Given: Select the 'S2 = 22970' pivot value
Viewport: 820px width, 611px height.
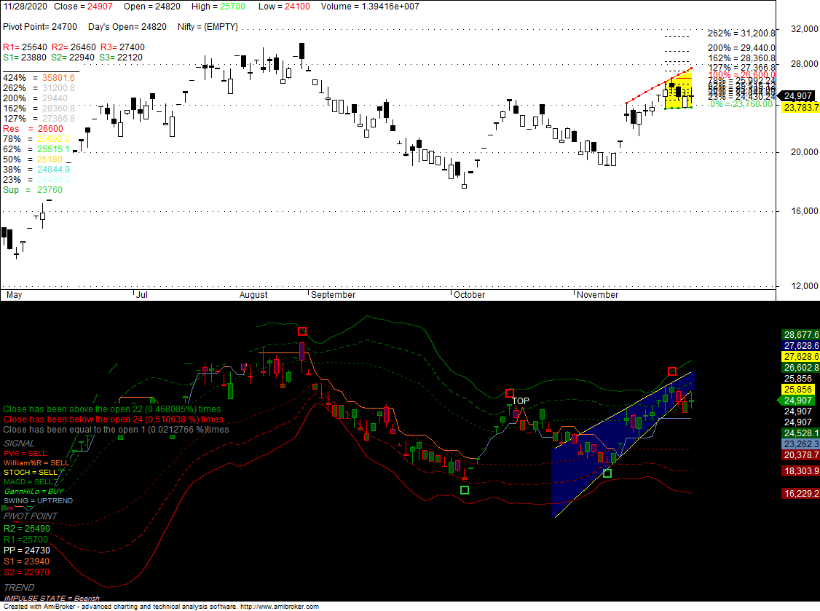Looking at the screenshot, I should click(27, 573).
